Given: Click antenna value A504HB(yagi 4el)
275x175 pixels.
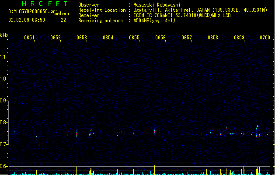Looking at the screenshot, I should pos(154,21).
